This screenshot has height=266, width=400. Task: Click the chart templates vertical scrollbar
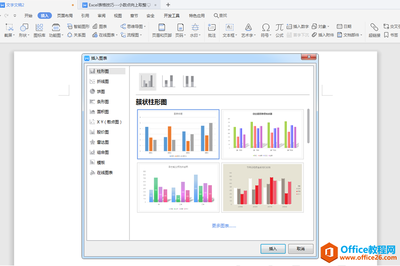[308, 126]
